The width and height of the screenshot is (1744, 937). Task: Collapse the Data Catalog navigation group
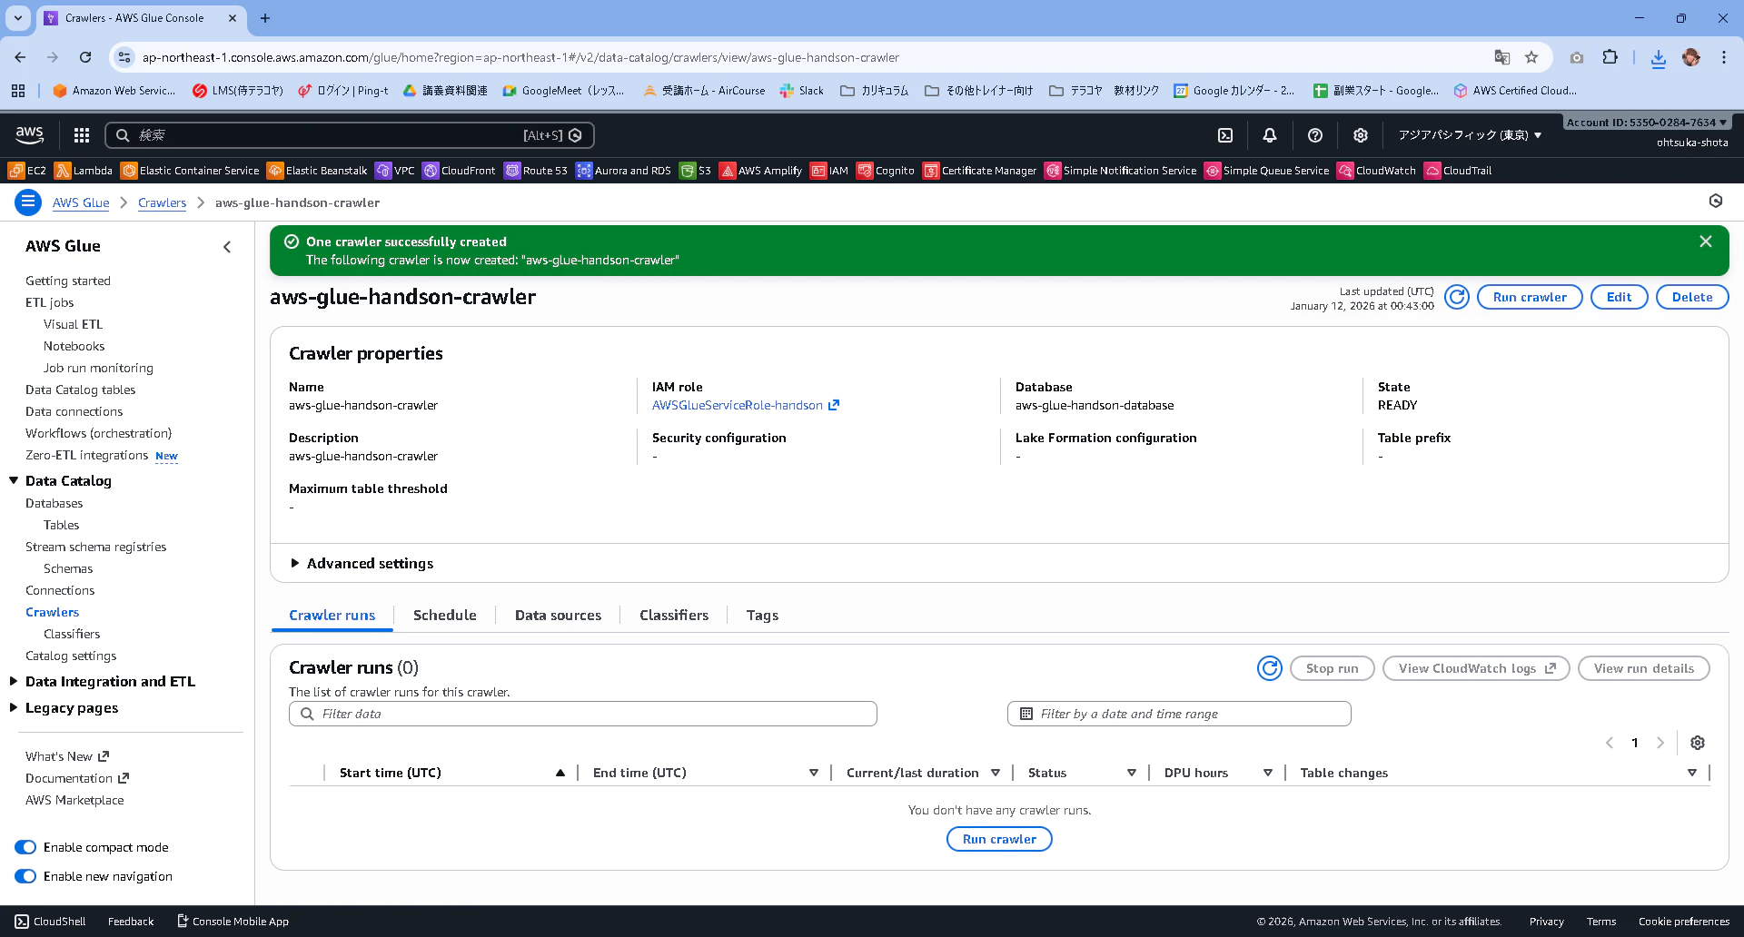(x=14, y=481)
